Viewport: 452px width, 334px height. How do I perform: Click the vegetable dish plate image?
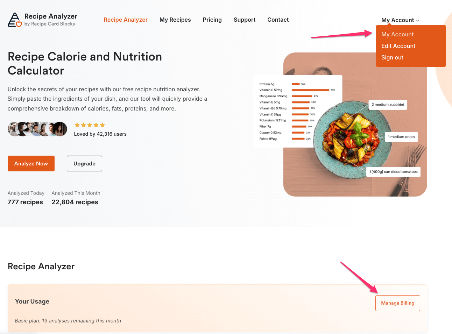pos(353,139)
